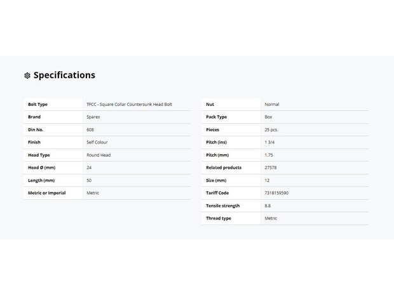The width and height of the screenshot is (394, 295).
Task: Click the Length (mm) value 50
Action: click(x=89, y=180)
